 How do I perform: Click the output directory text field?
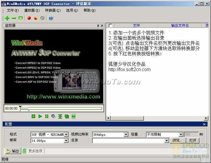click(x=128, y=141)
